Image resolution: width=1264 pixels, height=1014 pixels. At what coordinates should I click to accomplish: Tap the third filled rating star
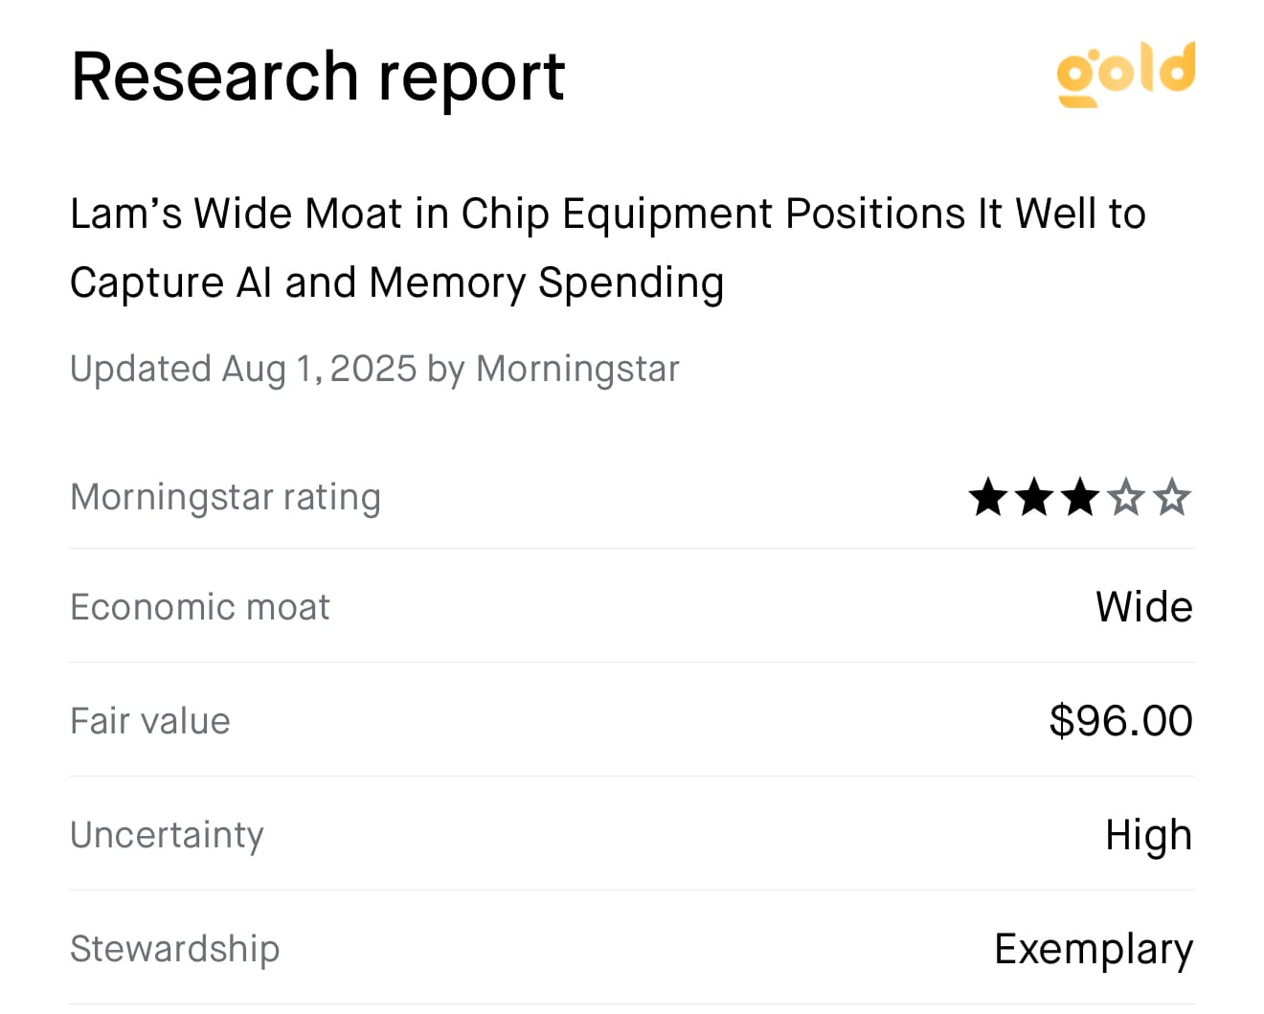pos(1080,498)
